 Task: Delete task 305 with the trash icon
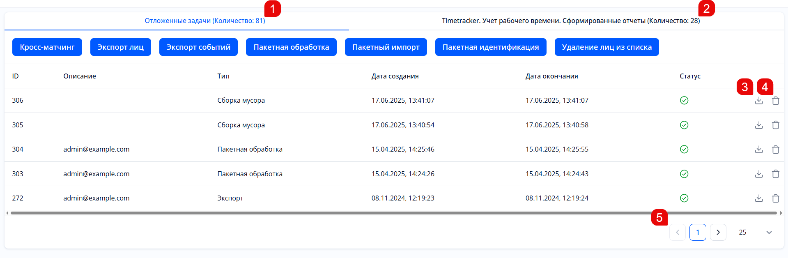[776, 125]
